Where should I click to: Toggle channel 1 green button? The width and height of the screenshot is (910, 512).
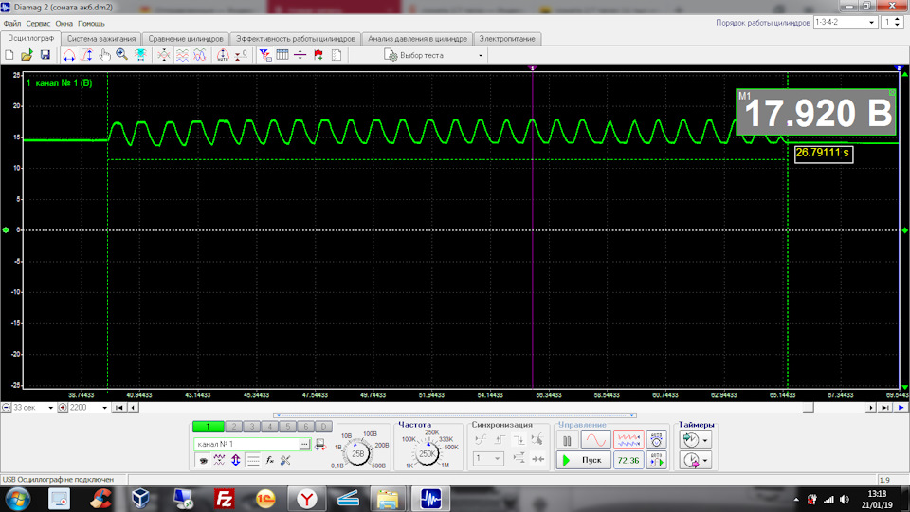(208, 427)
